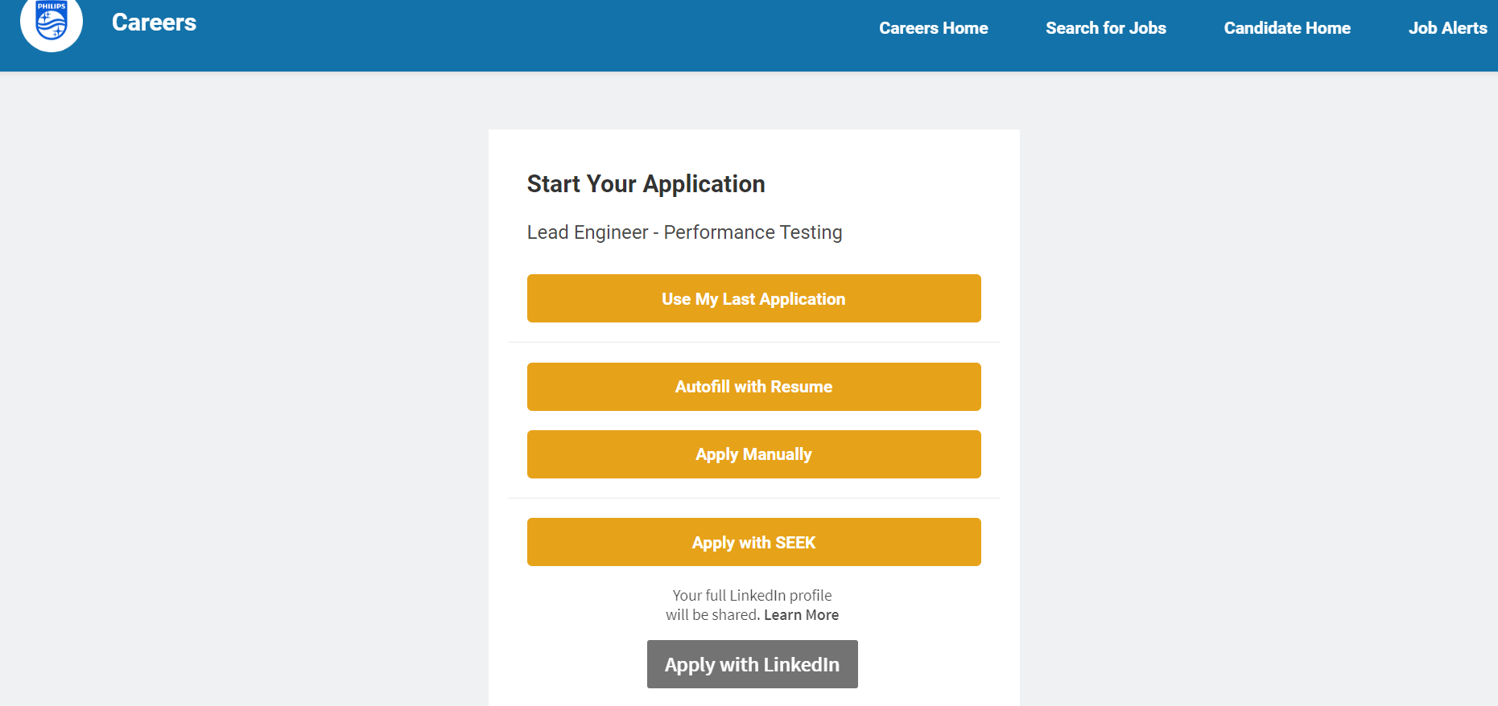Click the Start Your Application heading
The image size is (1498, 706).
[646, 184]
